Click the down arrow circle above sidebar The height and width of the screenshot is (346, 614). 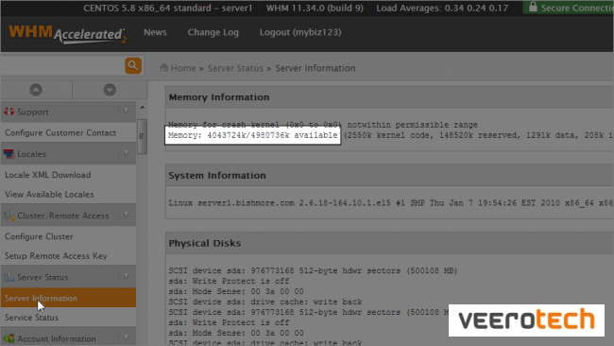point(110,90)
